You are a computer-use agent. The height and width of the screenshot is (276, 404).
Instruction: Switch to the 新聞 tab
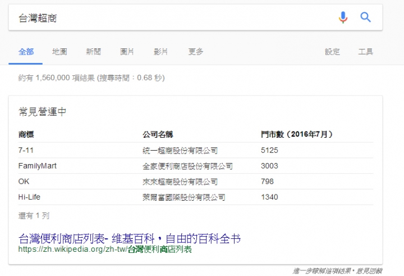(x=93, y=52)
